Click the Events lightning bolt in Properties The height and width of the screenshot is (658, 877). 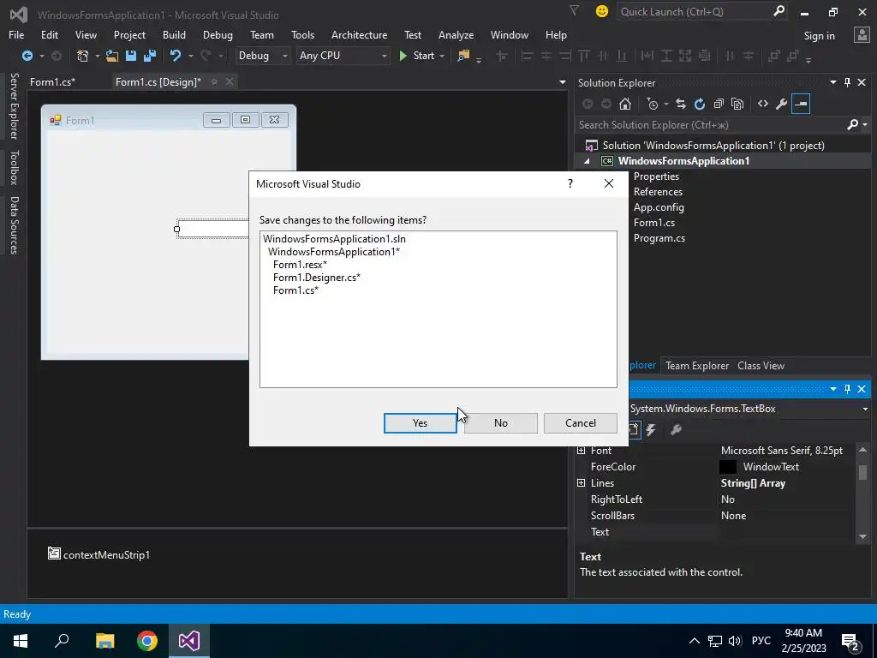pyautogui.click(x=651, y=430)
